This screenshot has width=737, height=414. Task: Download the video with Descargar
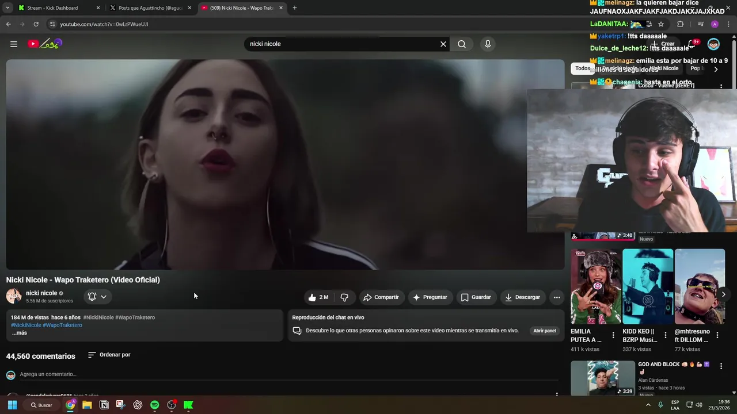pyautogui.click(x=523, y=297)
